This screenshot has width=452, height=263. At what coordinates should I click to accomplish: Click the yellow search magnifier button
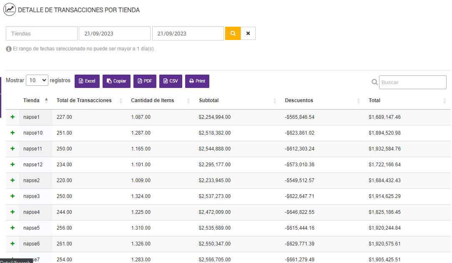(x=233, y=33)
